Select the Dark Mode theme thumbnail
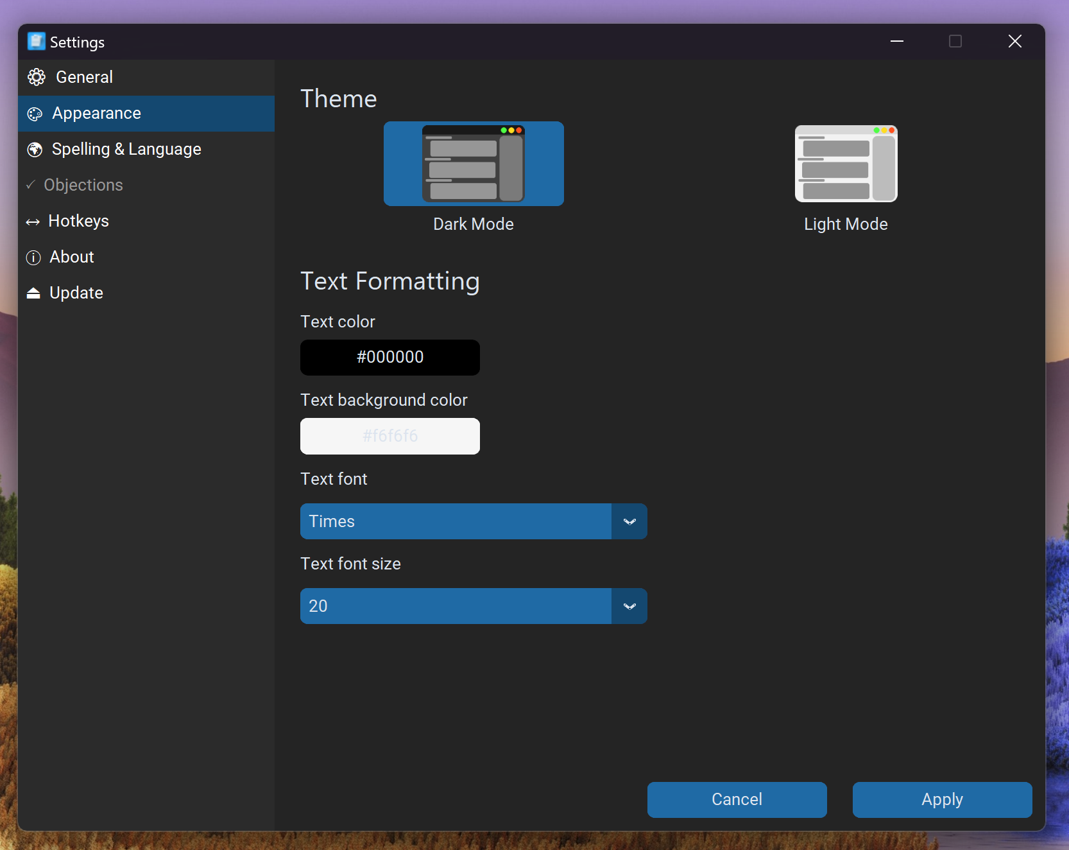 [x=474, y=164]
